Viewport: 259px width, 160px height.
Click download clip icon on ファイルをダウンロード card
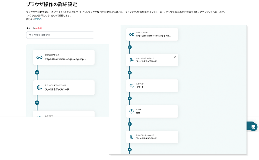click(132, 137)
